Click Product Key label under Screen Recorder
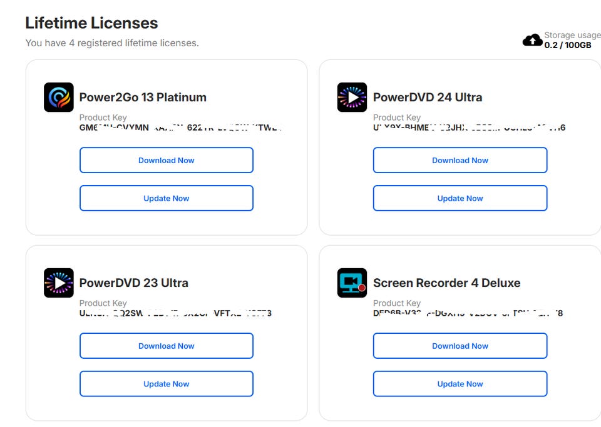Screen dimensions: 601x427 [x=397, y=303]
